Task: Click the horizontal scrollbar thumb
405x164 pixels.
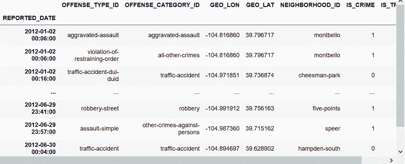Action: coord(181,160)
